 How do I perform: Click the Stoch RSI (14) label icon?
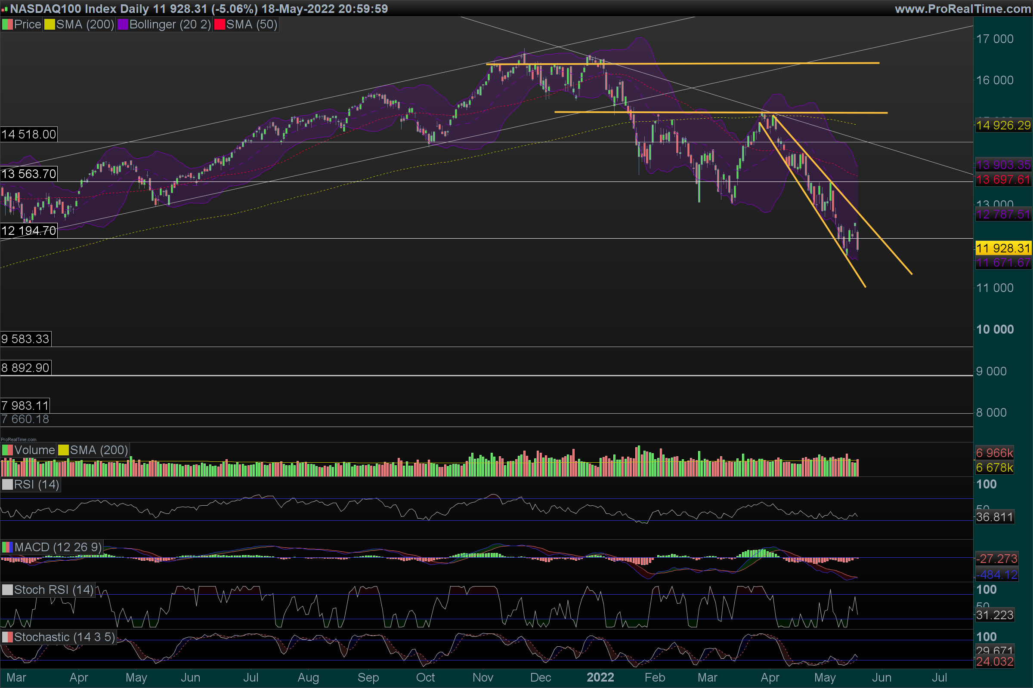point(7,590)
